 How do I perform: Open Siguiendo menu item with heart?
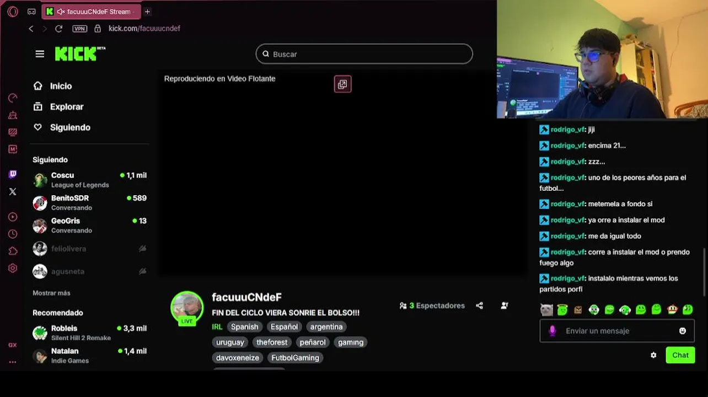click(61, 127)
